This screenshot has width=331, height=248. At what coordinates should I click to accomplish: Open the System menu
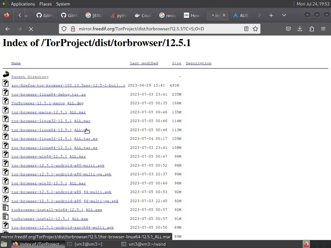[63, 4]
